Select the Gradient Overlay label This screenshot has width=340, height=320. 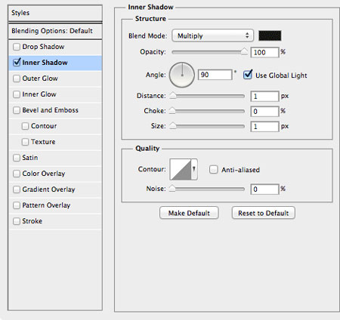point(48,189)
